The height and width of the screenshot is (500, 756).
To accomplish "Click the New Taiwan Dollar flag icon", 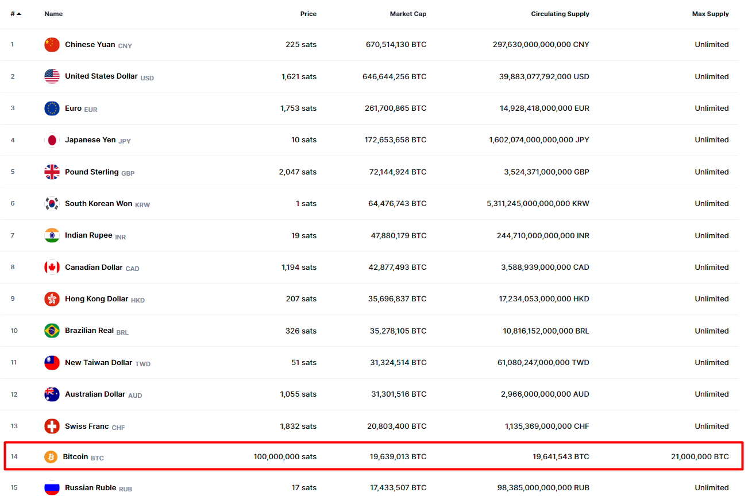I will tap(52, 363).
